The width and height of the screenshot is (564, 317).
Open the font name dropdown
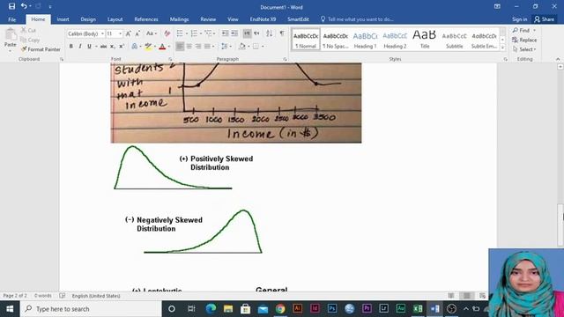102,33
